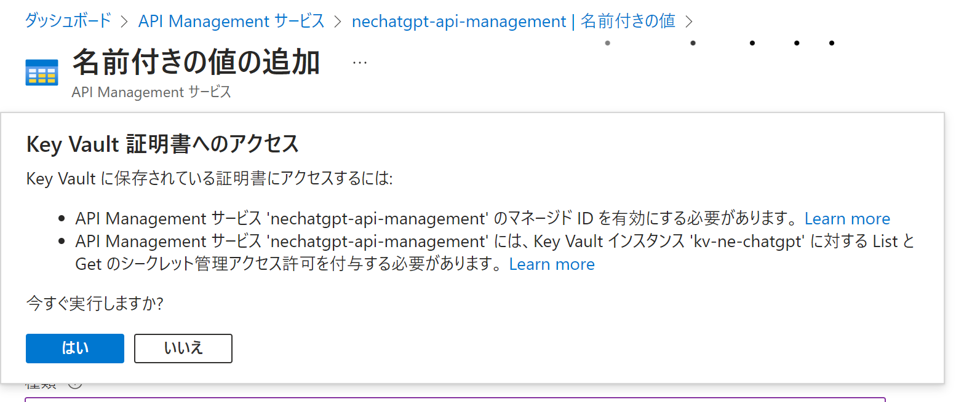Open Learn more about enabling managed ID
Screen dimensions: 964x402
(x=846, y=219)
